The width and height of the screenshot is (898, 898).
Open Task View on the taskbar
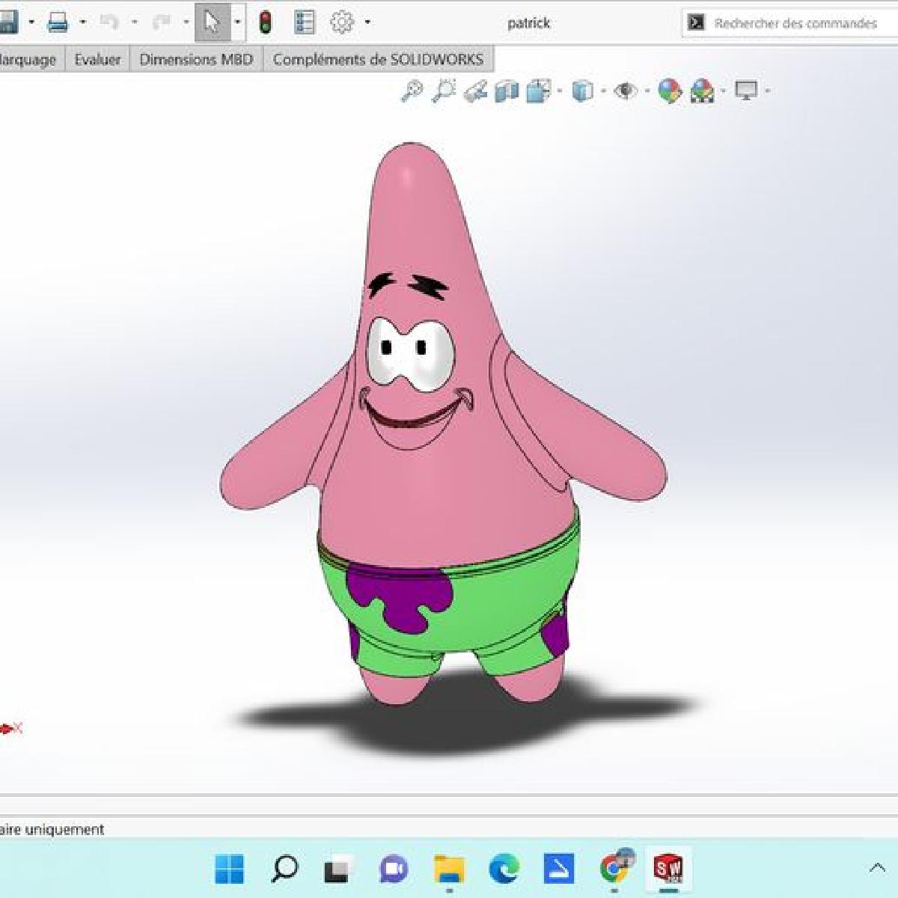338,870
